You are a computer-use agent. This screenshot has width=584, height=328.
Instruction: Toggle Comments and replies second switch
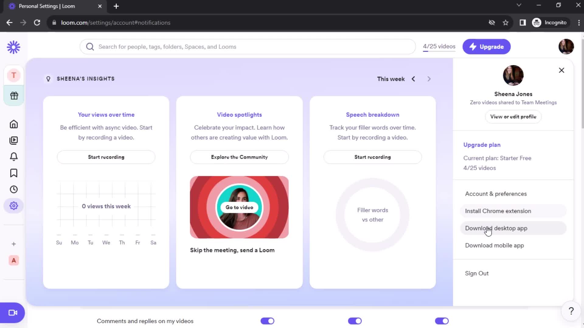tap(355, 321)
